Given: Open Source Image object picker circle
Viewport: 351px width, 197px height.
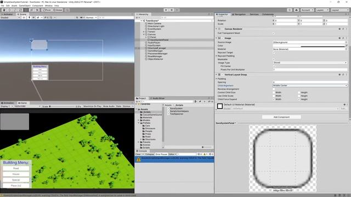Looking at the screenshot, I should 346,42.
